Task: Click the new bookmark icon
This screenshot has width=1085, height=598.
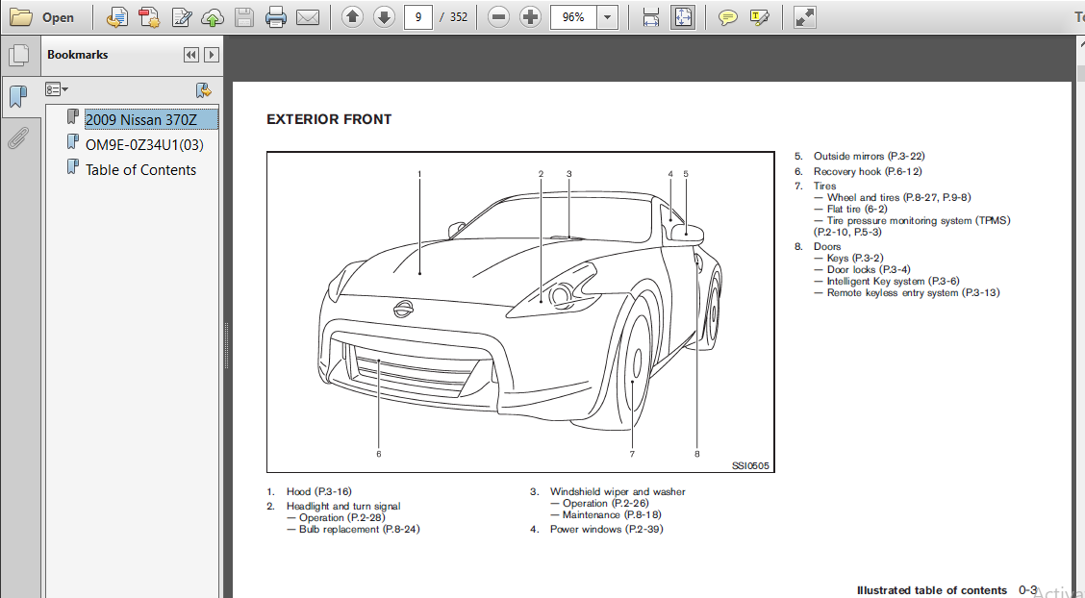Action: [204, 89]
